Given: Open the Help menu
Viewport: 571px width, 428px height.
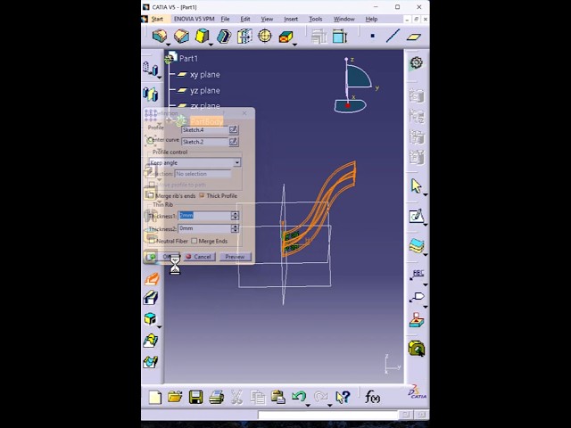Looking at the screenshot, I should pos(371,19).
